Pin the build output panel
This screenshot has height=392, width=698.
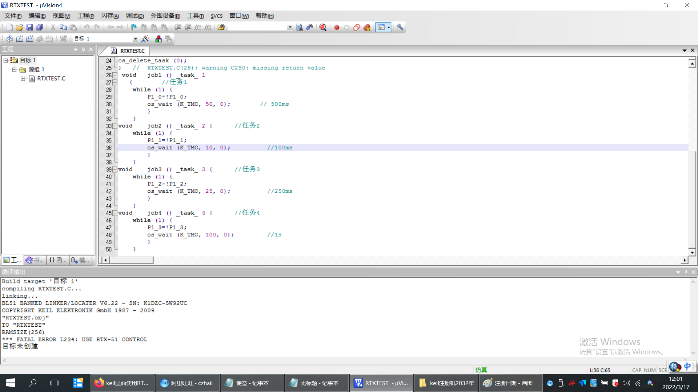pos(686,272)
